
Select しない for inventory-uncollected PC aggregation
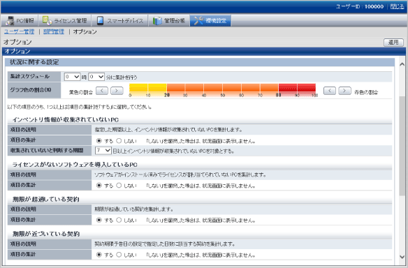click(119, 141)
